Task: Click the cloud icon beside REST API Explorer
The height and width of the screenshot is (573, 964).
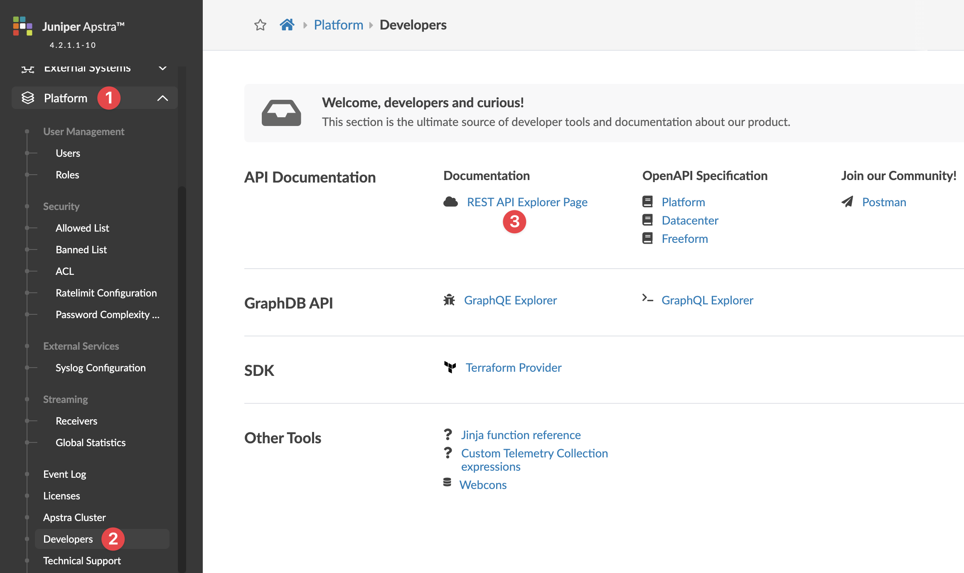Action: 450,202
